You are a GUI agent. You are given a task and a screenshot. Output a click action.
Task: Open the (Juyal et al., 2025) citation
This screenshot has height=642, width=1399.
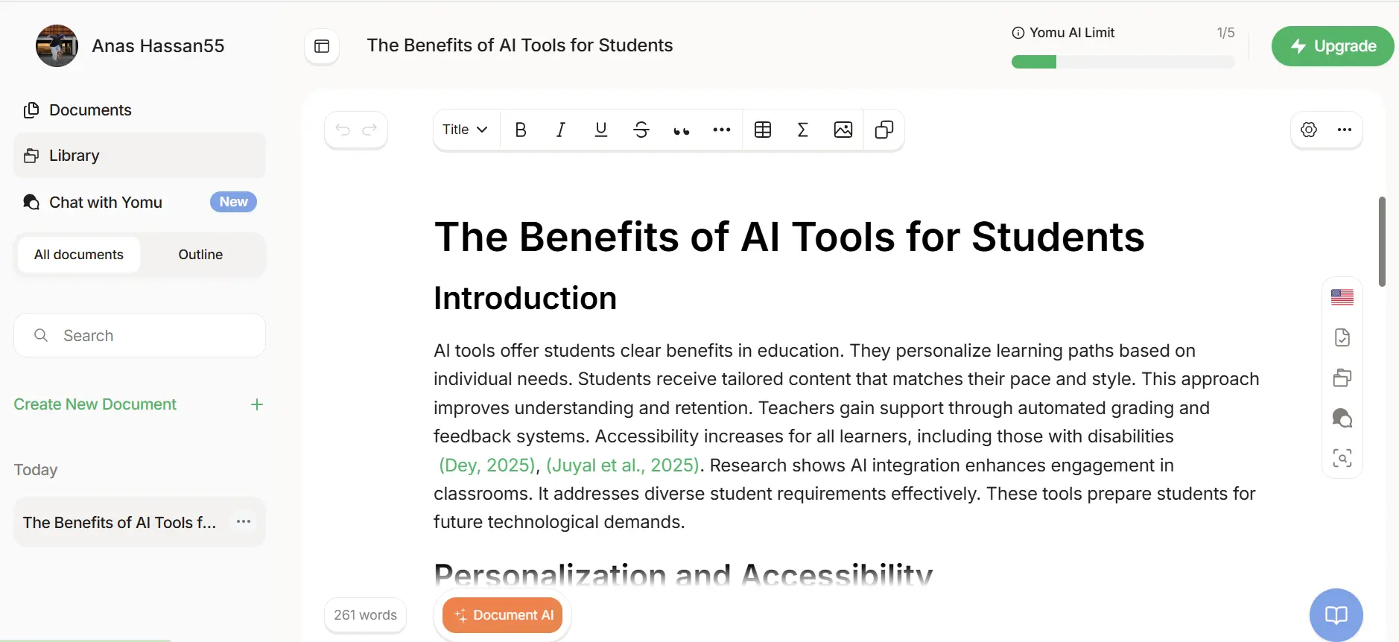coord(623,465)
